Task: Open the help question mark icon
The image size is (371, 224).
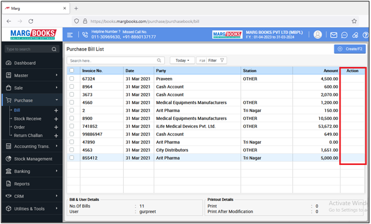Action: coord(366,35)
